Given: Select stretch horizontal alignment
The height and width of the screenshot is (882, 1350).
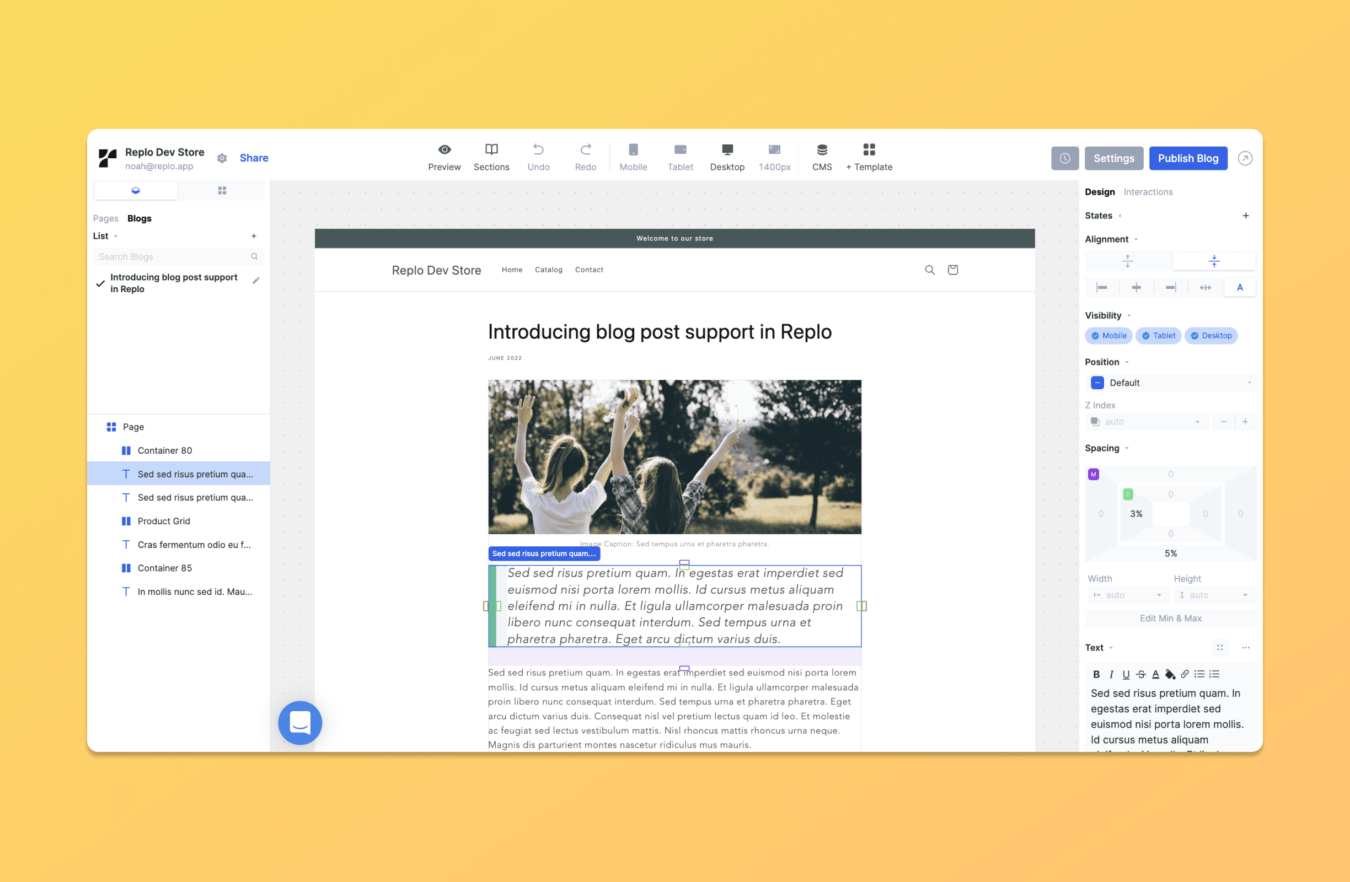Looking at the screenshot, I should click(1206, 287).
